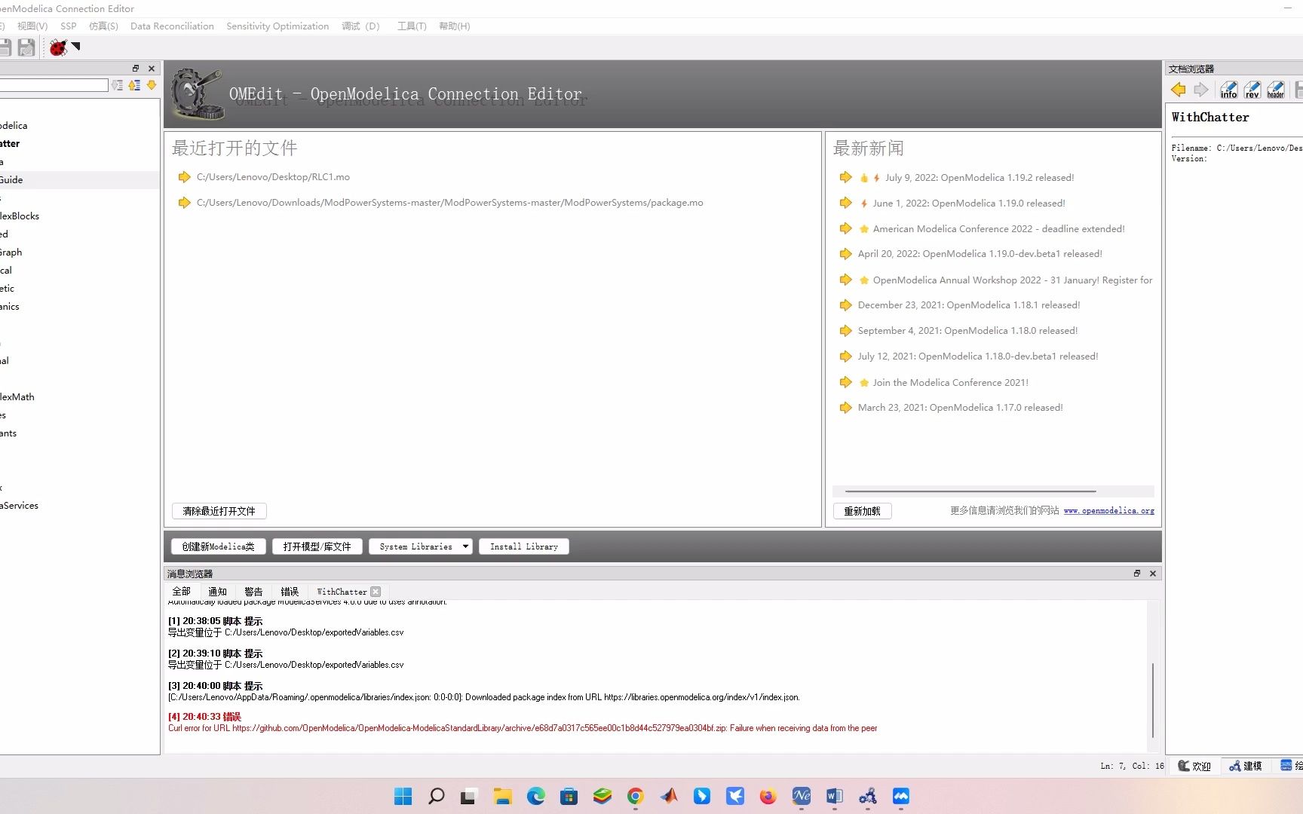Open Windows Start button on taskbar

click(403, 796)
